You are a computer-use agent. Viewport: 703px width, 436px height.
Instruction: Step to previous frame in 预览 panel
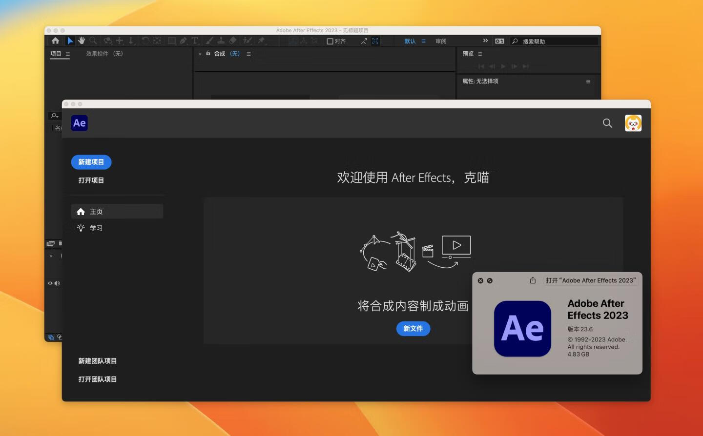[492, 66]
